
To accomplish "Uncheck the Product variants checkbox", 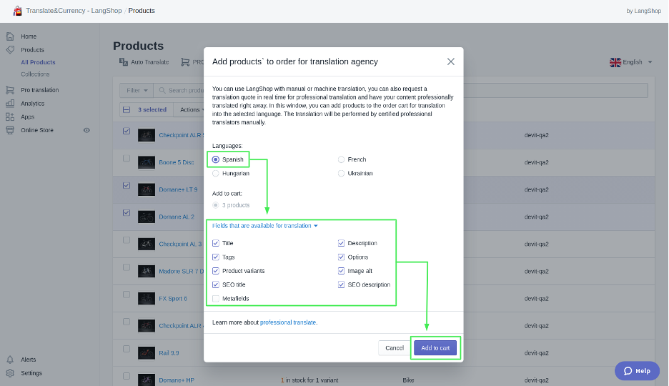I will (216, 271).
